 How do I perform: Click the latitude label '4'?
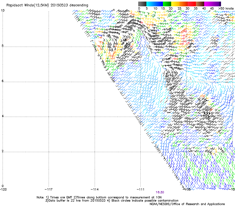click(x=3, y=116)
